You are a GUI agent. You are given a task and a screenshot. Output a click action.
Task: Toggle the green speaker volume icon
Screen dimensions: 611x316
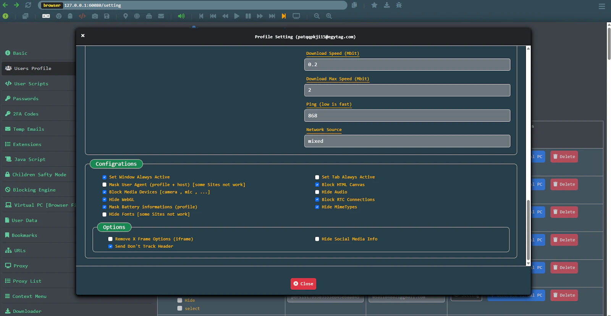[x=181, y=16]
